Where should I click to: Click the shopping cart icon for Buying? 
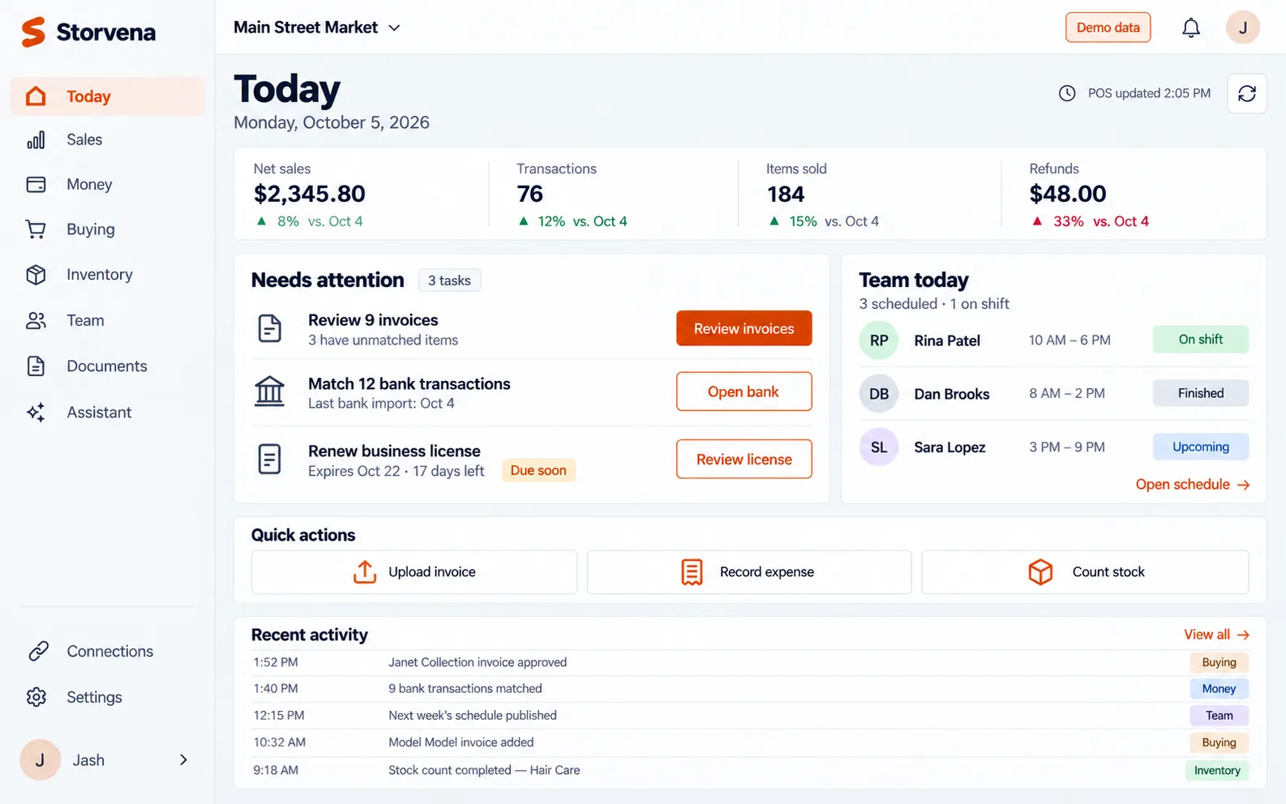click(36, 229)
